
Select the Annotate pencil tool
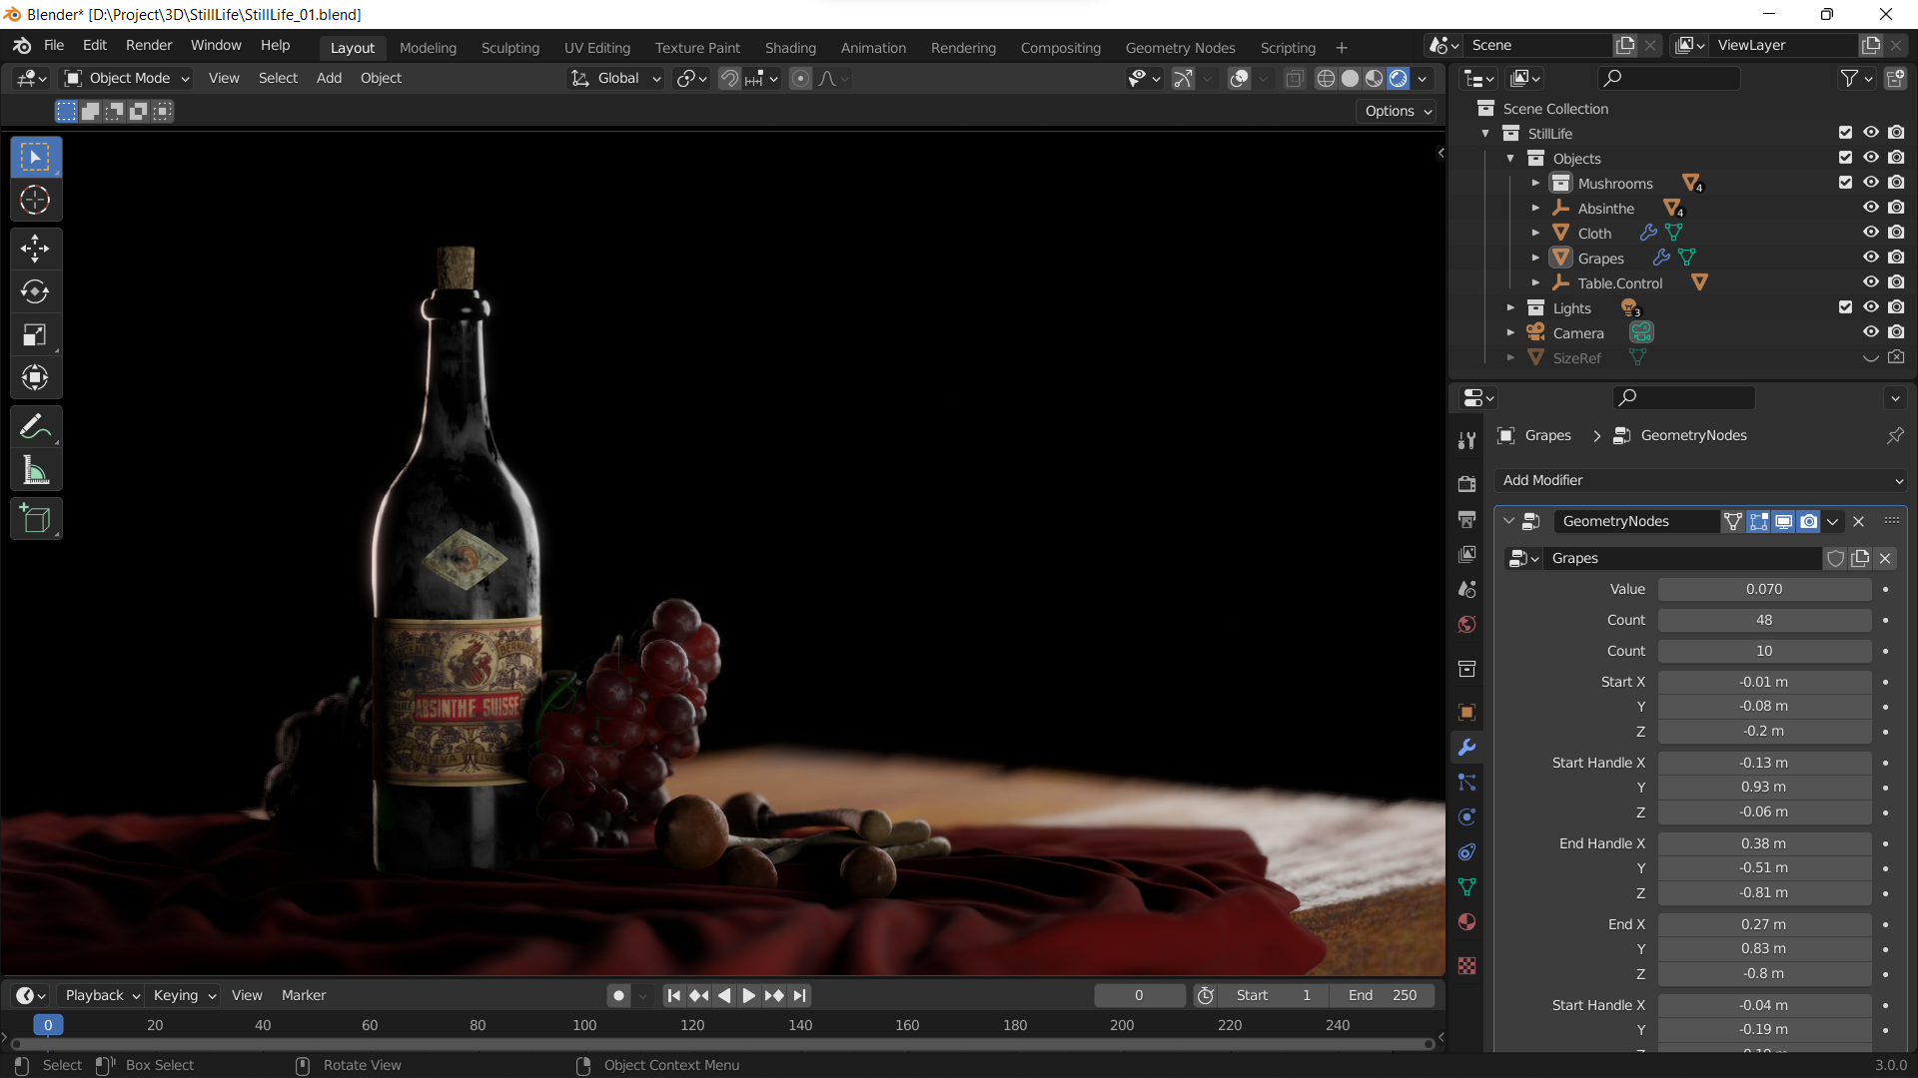pyautogui.click(x=35, y=427)
